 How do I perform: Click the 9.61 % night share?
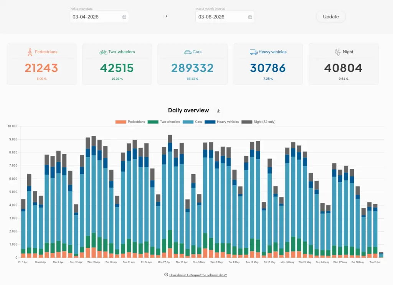tap(343, 79)
